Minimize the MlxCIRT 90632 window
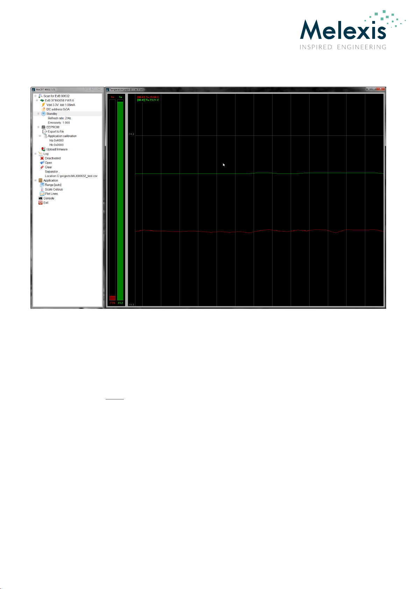Image resolution: width=417 pixels, height=589 pixels. point(87,89)
